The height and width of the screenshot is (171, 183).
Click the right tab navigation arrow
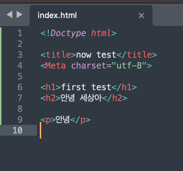(x=19, y=14)
